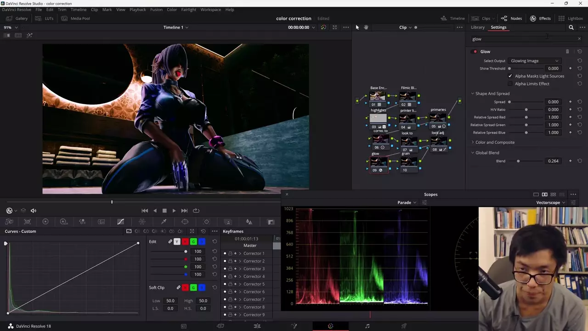The height and width of the screenshot is (331, 588).
Task: Open the Parade scope type dropdown
Action: pos(407,203)
